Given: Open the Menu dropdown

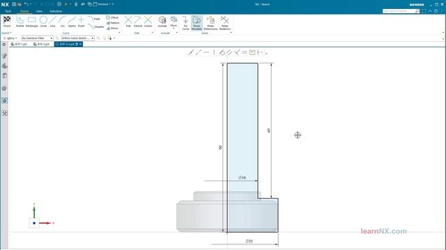Looking at the screenshot, I should pyautogui.click(x=10, y=38).
